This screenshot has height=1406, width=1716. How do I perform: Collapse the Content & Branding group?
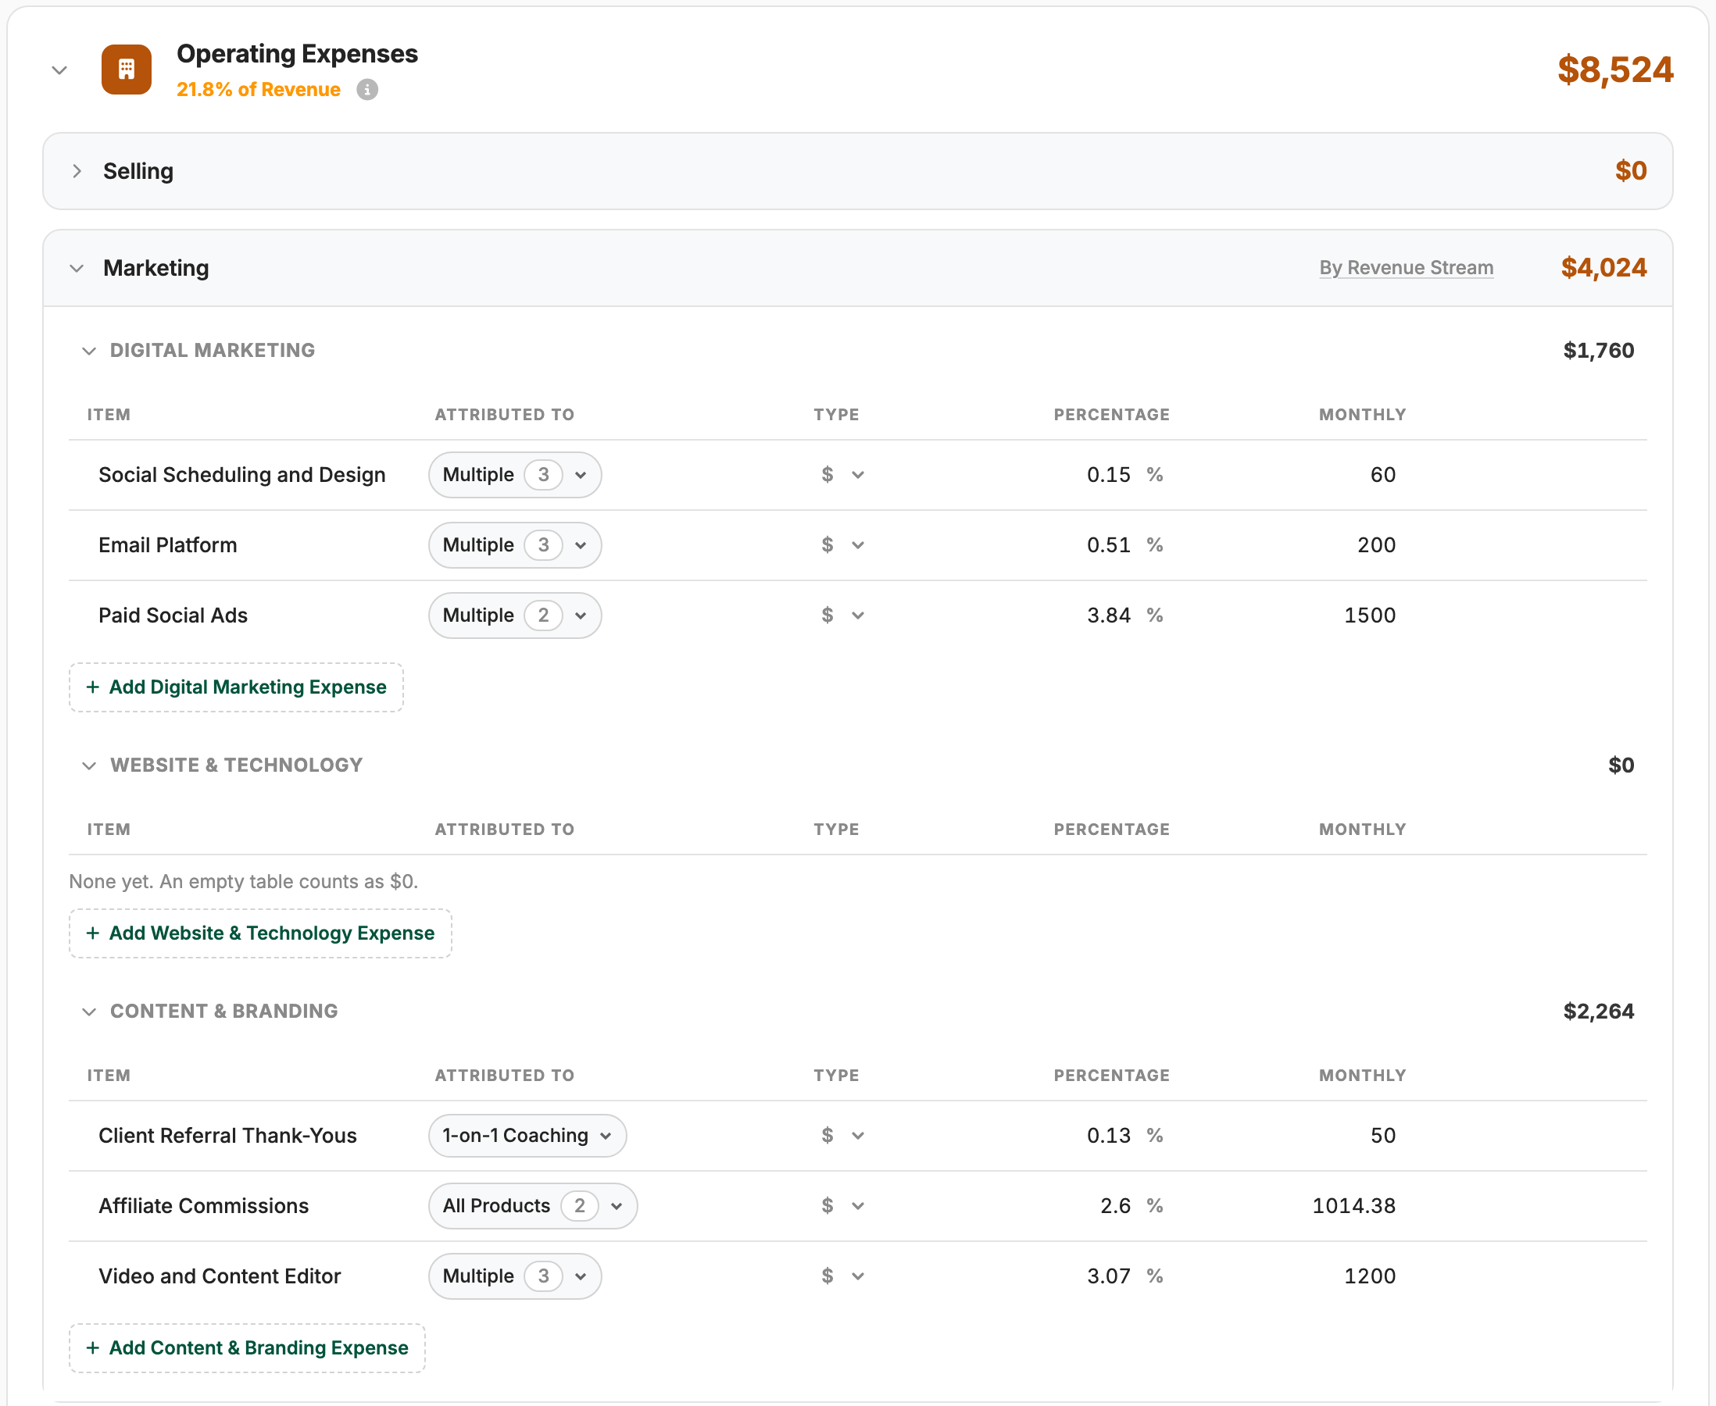(89, 1012)
